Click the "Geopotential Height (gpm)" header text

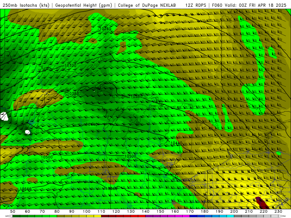tap(84, 5)
